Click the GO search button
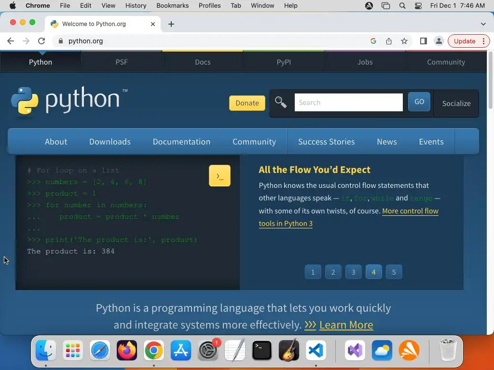The height and width of the screenshot is (370, 494). click(x=419, y=102)
